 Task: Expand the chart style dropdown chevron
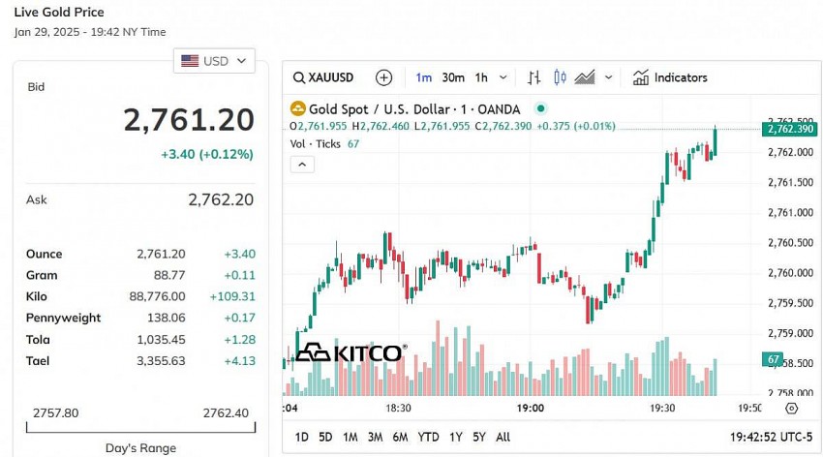pyautogui.click(x=609, y=77)
